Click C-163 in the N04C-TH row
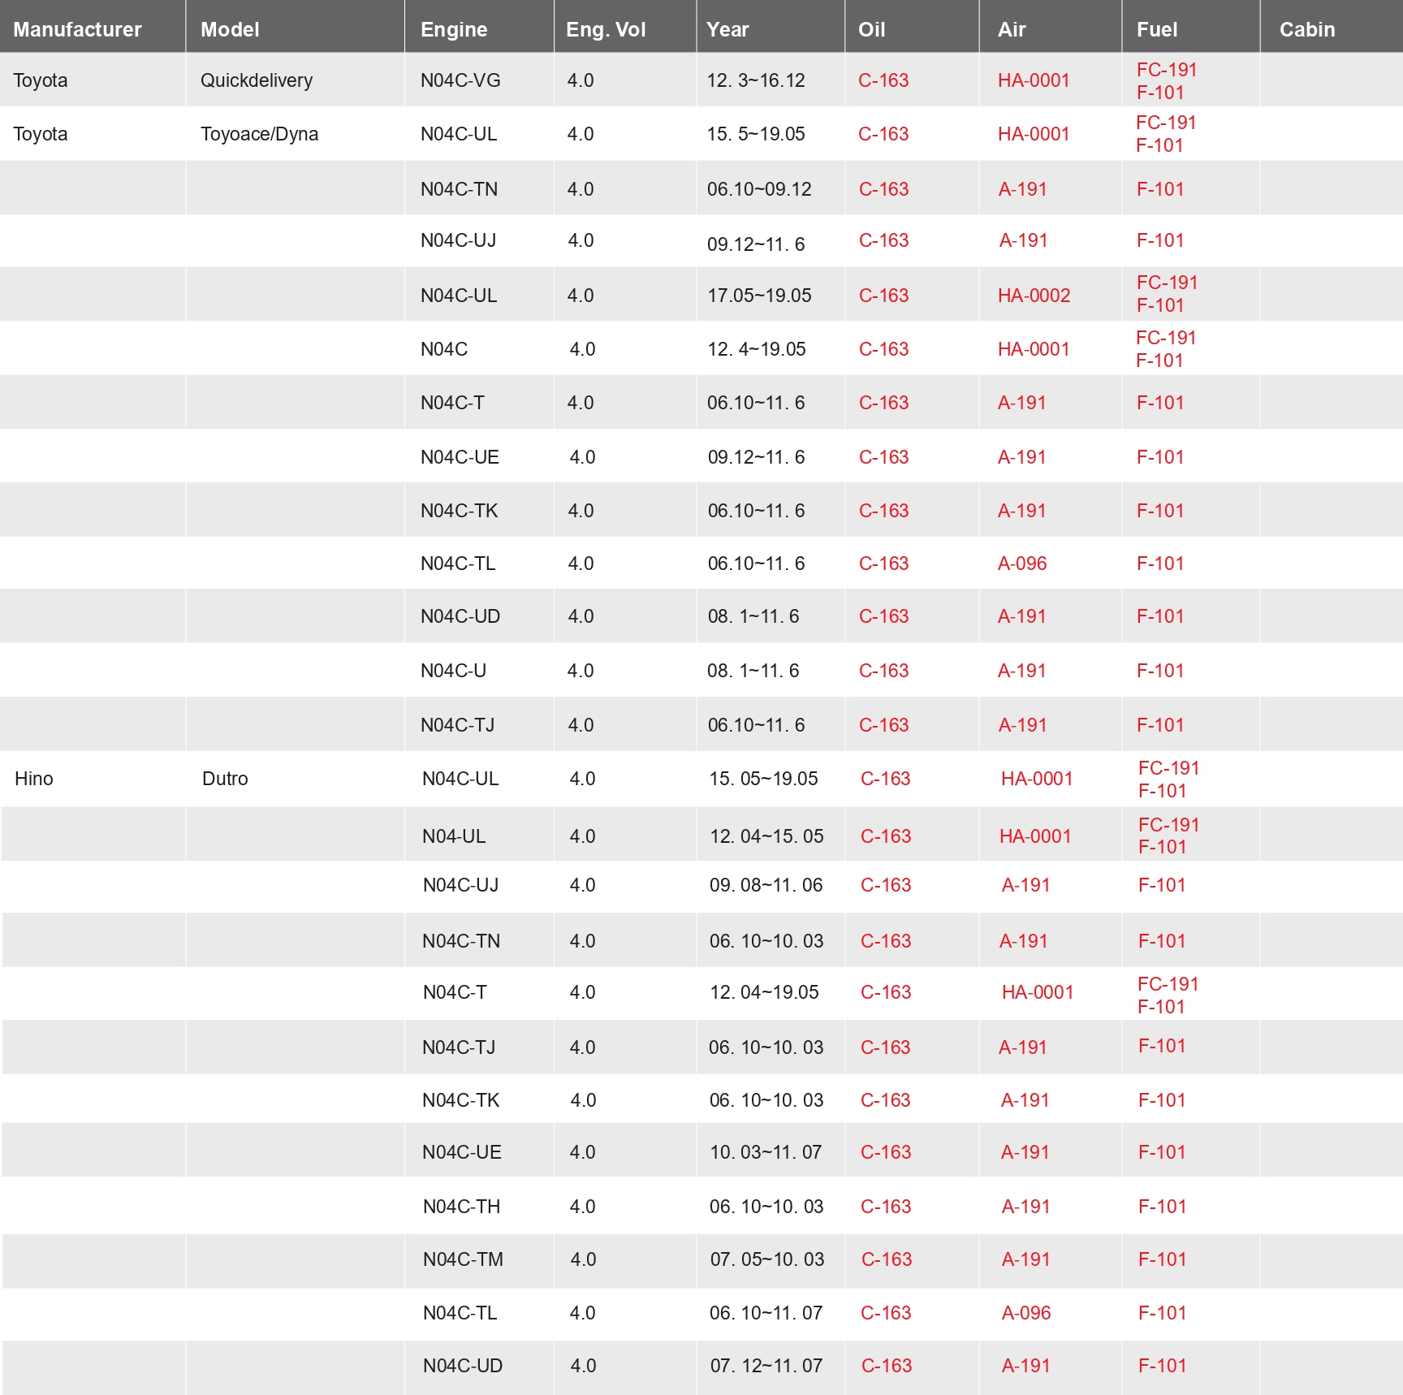The image size is (1403, 1395). (886, 1207)
